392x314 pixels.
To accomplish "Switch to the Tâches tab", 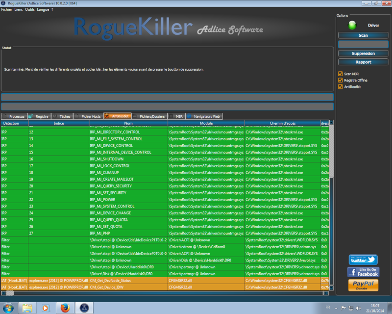I will (62, 116).
